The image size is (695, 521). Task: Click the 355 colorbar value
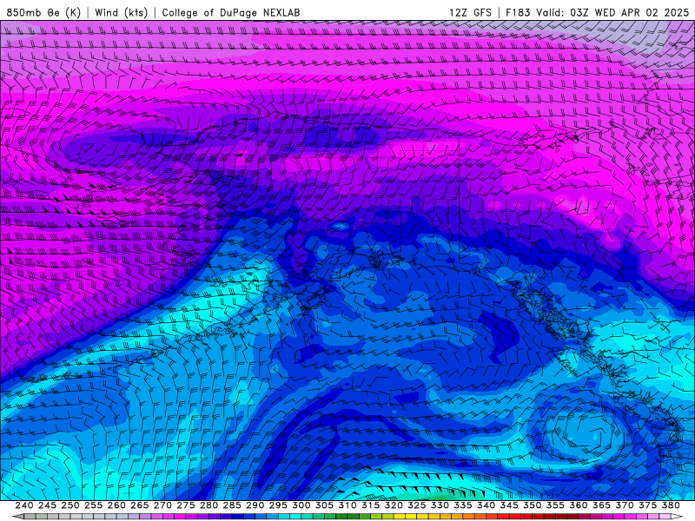pos(555,505)
